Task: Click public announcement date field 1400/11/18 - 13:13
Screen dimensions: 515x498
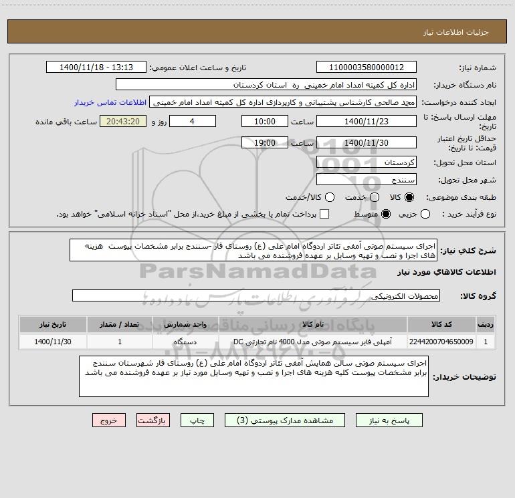Action: click(96, 67)
